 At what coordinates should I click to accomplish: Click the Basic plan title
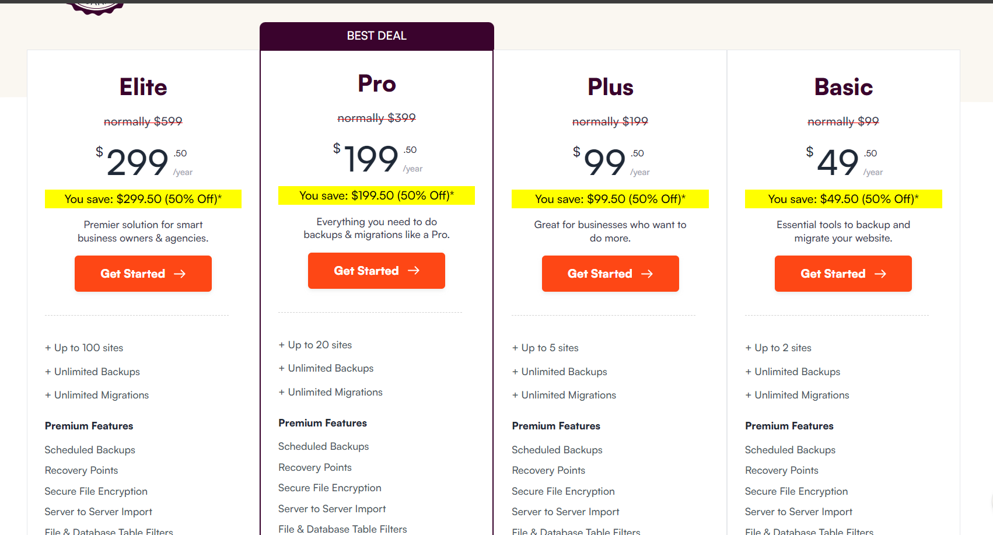point(844,88)
